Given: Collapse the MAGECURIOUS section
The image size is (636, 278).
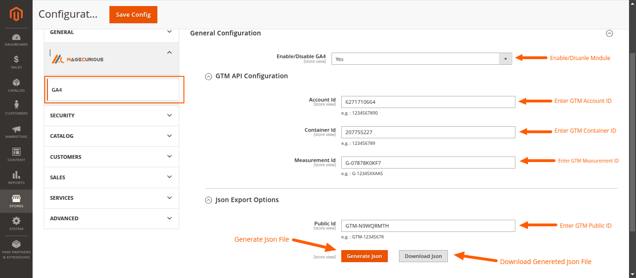Looking at the screenshot, I should pyautogui.click(x=169, y=52).
